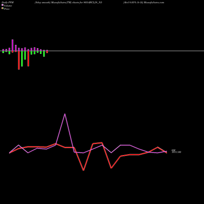Image resolution: width=204 pixels, height=204 pixels.
Task: Click the magenta volume line peak
Action: [x=65, y=114]
